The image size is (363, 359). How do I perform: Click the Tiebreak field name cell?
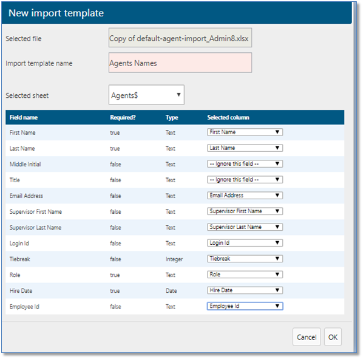(19, 259)
